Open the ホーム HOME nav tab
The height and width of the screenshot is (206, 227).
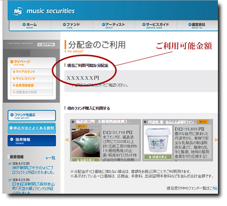point(30,25)
